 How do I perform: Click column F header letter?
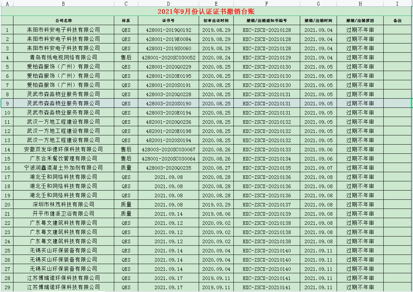(x=267, y=4)
